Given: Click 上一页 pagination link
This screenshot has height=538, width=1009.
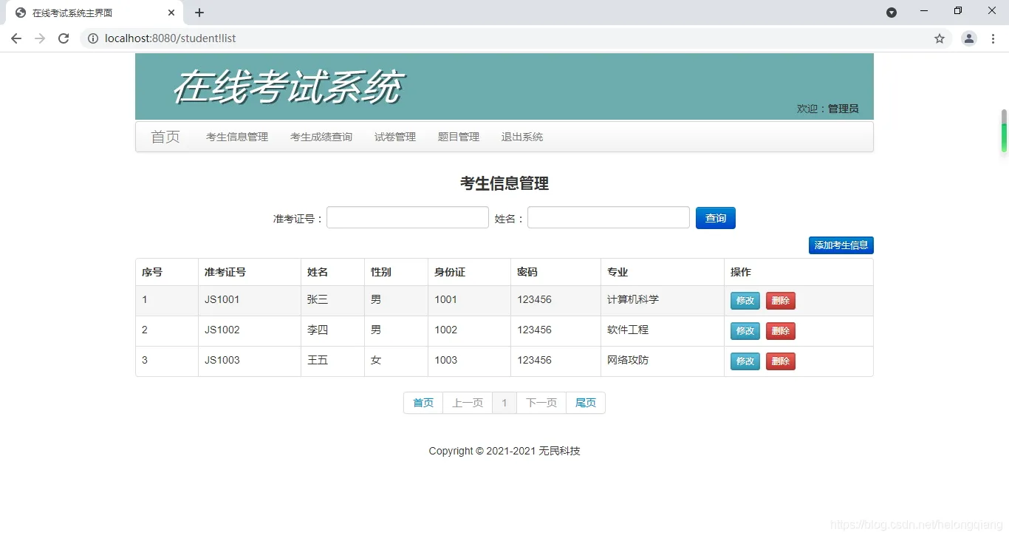Looking at the screenshot, I should [468, 403].
